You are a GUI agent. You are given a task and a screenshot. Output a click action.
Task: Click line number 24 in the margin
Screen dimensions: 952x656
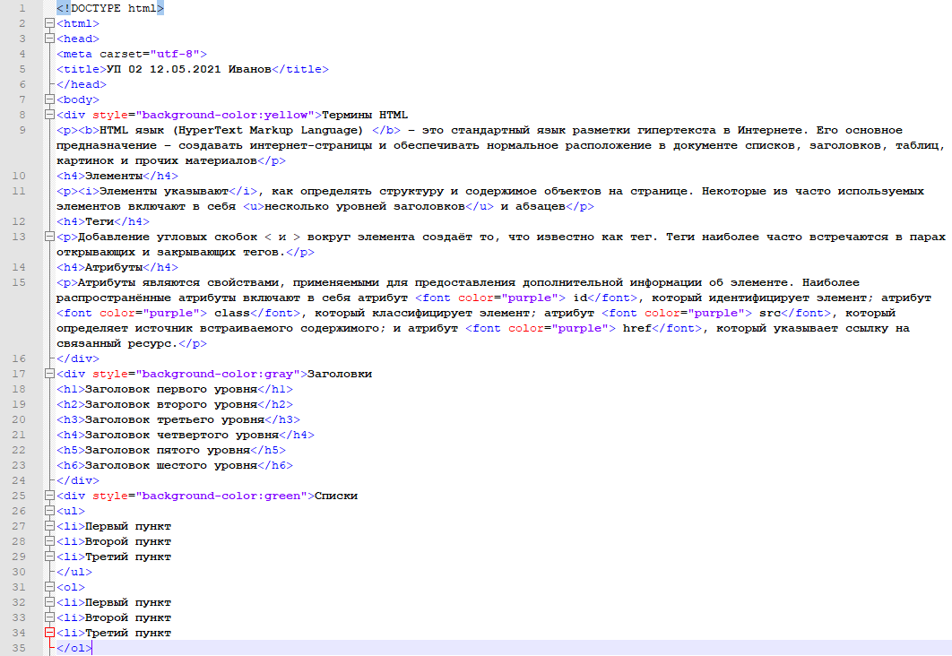(x=19, y=480)
